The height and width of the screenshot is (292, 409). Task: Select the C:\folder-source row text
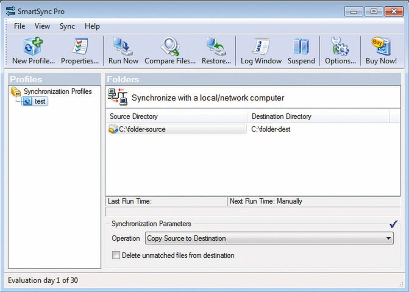point(142,129)
